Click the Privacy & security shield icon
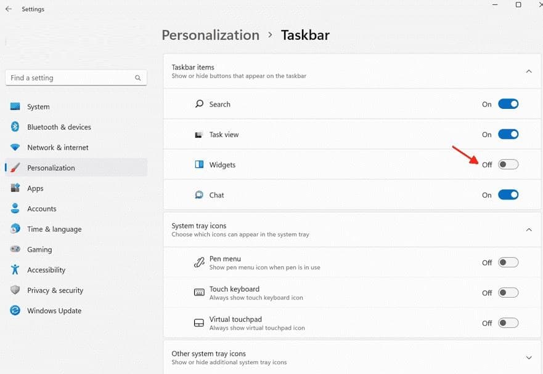The height and width of the screenshot is (374, 543). point(15,290)
